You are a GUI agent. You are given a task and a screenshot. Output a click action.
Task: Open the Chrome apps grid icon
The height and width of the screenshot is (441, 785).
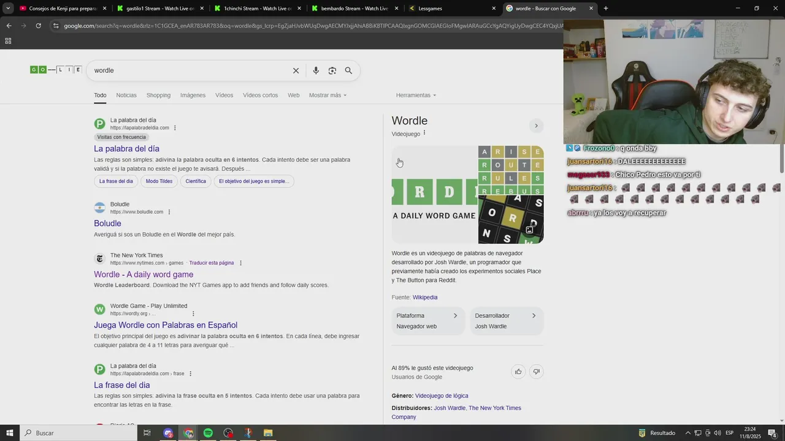(x=8, y=41)
